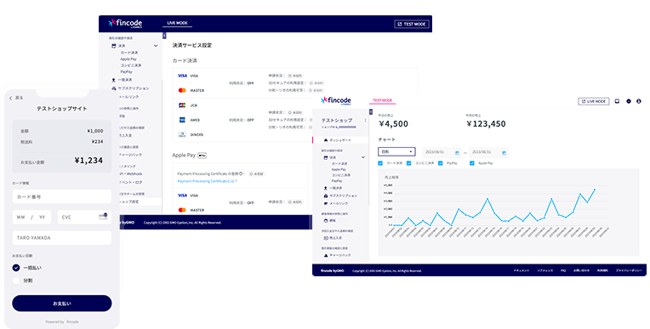Click the fincode logo in TEST MODE window

(336, 100)
